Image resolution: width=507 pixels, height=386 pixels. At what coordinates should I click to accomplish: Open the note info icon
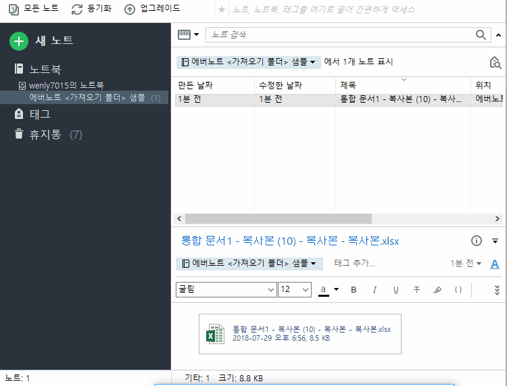477,241
